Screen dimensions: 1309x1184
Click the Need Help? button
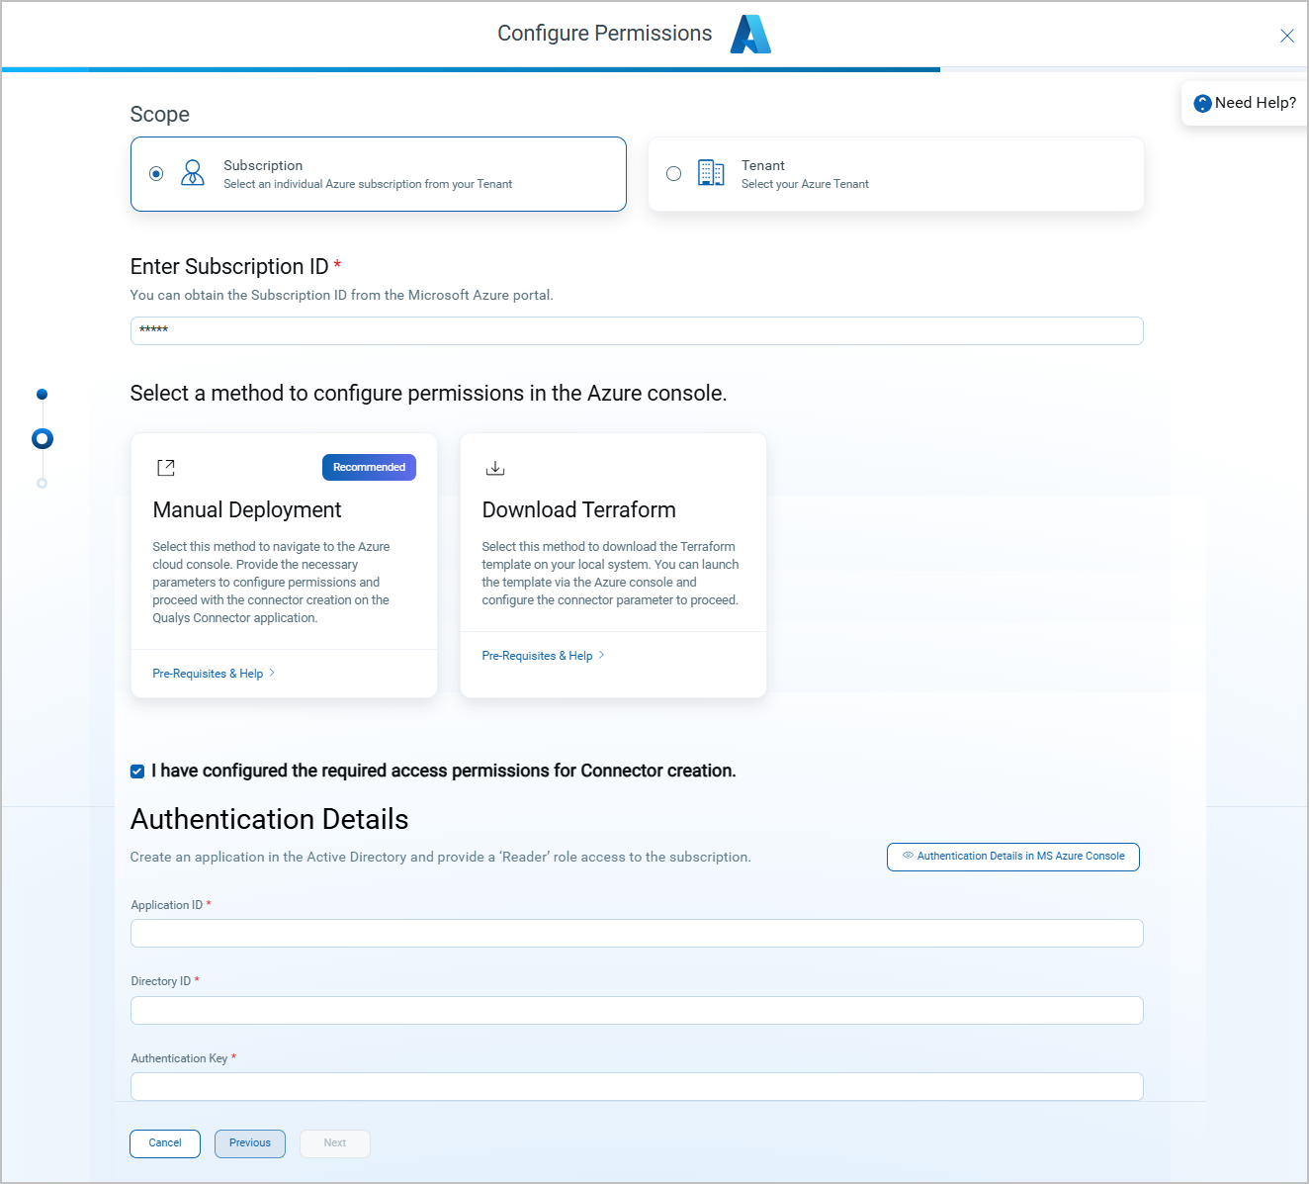point(1245,103)
